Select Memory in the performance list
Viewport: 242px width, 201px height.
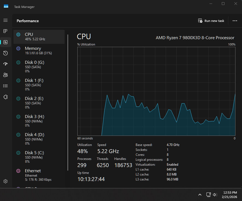coord(39,51)
